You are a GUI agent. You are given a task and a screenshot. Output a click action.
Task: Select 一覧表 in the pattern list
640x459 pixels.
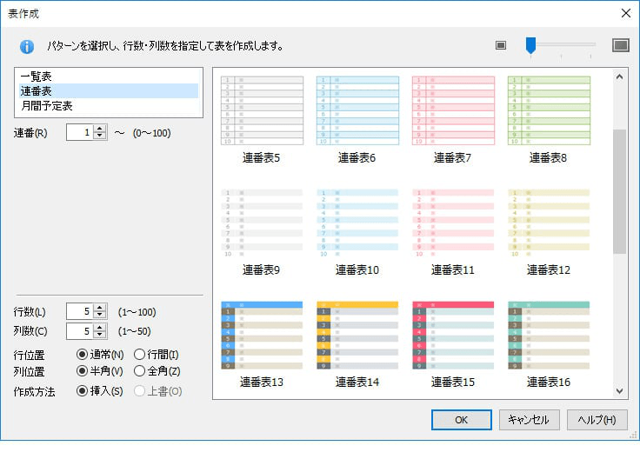point(37,76)
